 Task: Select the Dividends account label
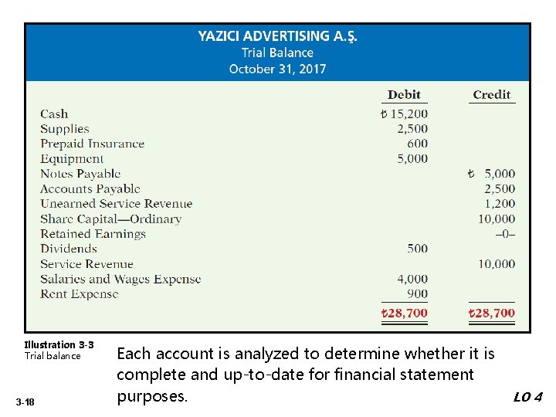pos(69,249)
